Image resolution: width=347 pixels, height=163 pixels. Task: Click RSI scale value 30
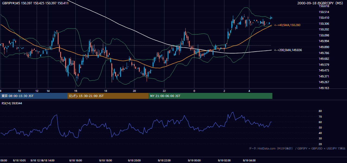click(320, 139)
